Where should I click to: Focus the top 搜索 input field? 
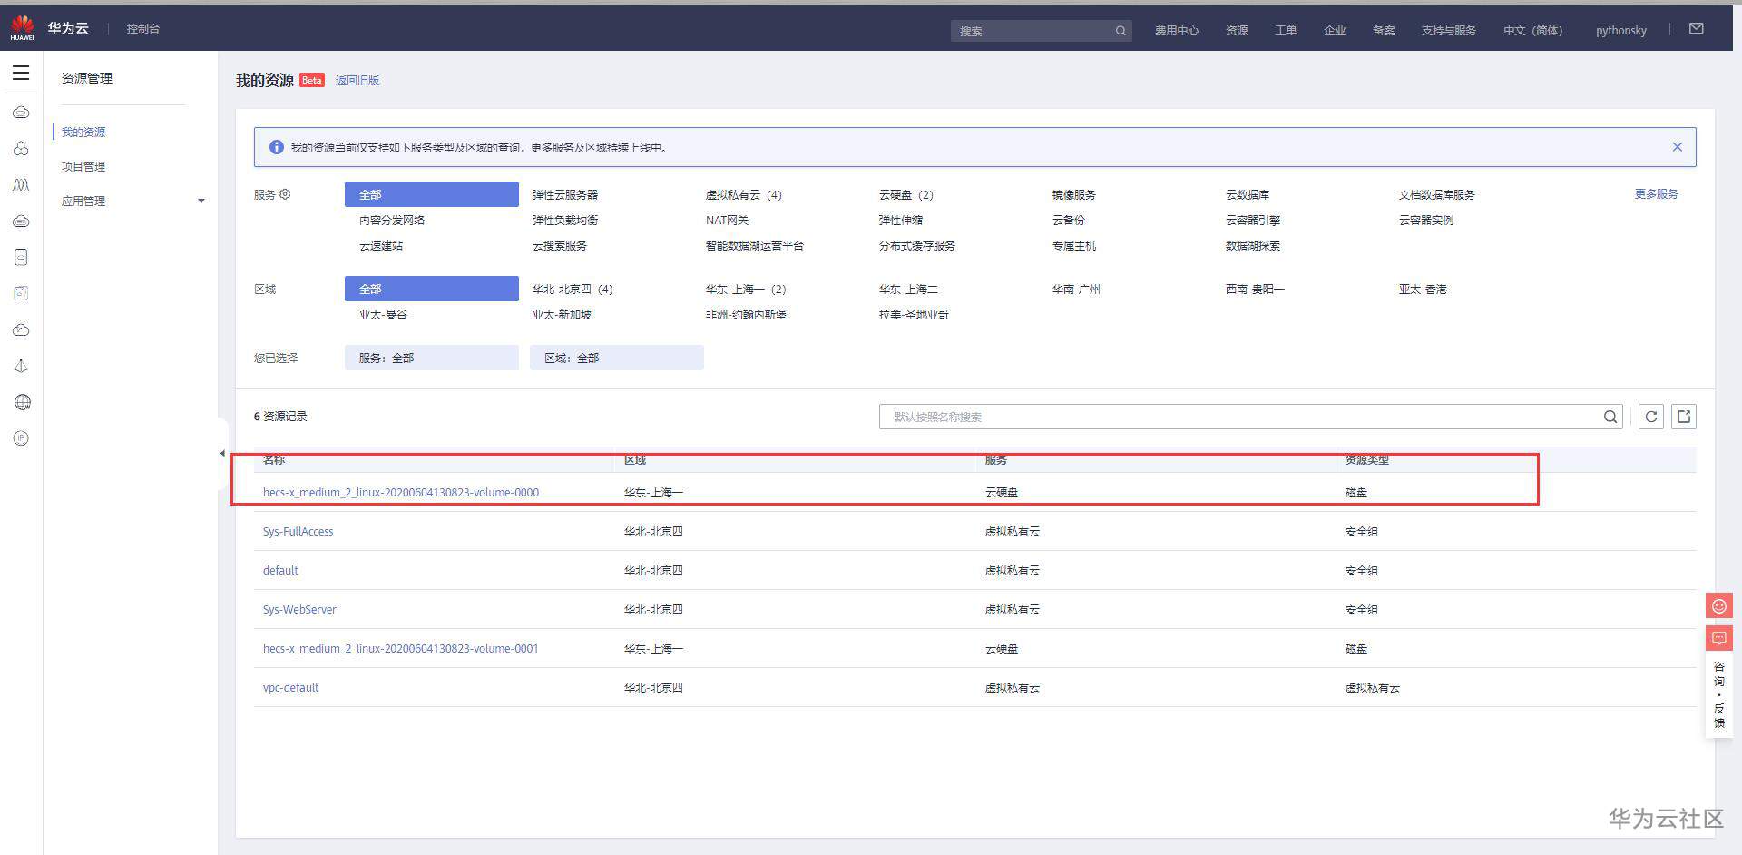(1041, 31)
